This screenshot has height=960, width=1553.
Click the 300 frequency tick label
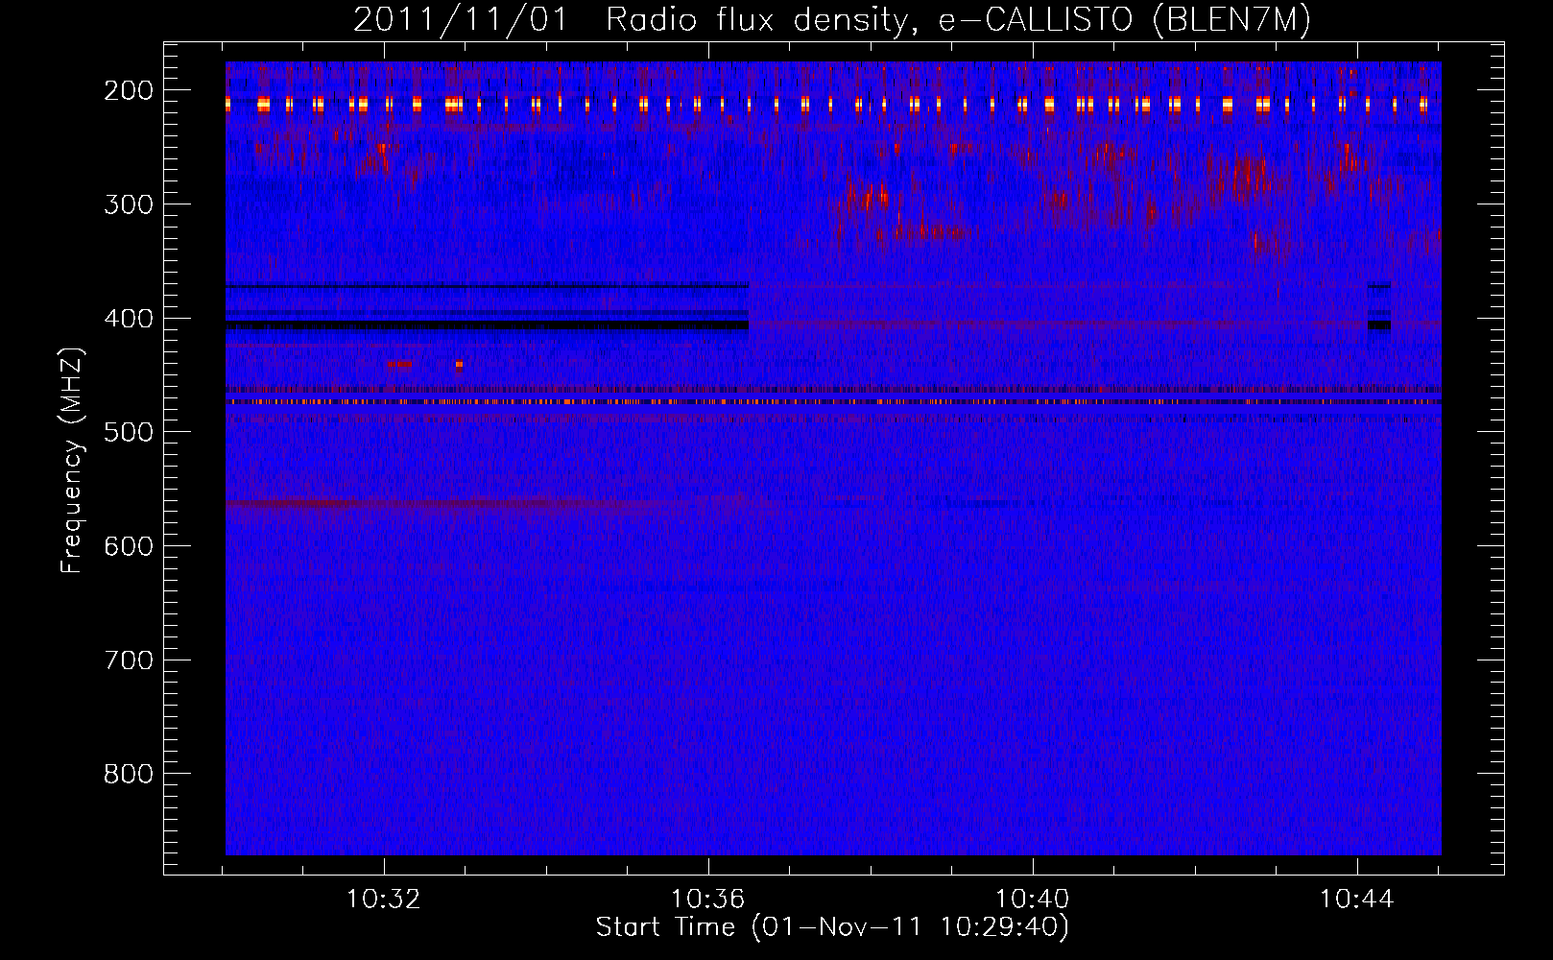click(129, 204)
